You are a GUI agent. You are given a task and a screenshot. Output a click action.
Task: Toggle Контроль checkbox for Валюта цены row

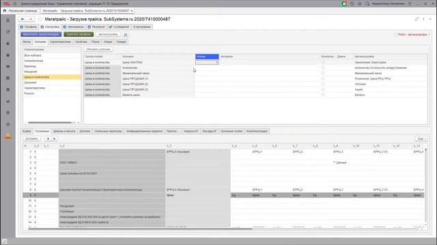pos(323,95)
